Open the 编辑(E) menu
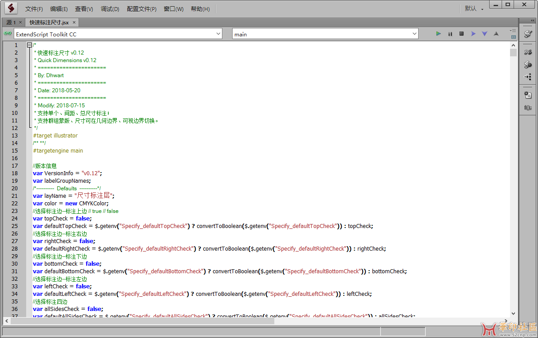Screen dimensions: 538x338 coord(59,9)
